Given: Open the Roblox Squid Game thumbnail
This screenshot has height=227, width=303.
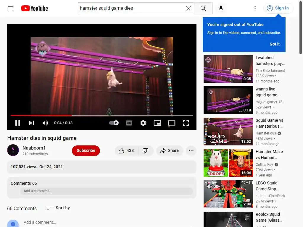Looking at the screenshot, I should [228, 219].
